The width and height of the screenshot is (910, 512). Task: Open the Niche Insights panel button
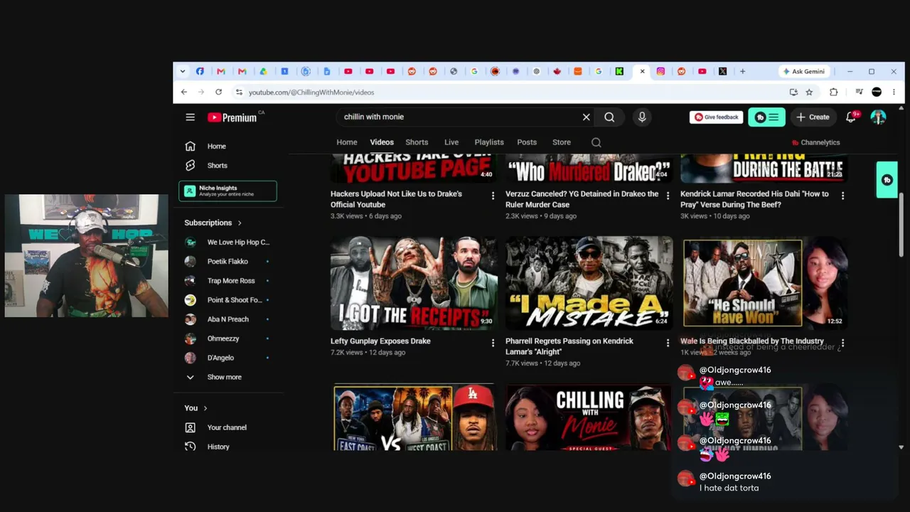coord(227,191)
